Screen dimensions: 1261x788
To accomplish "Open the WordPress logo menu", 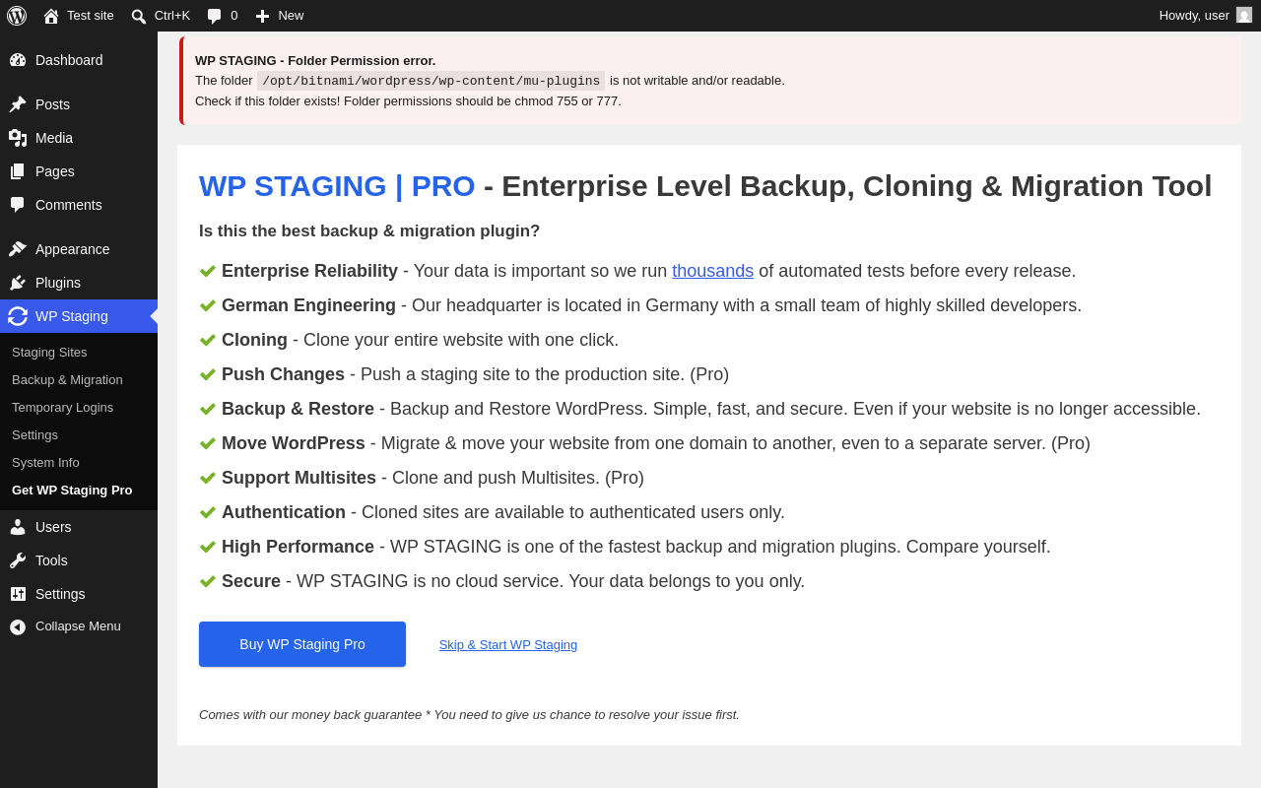I will 17,16.
